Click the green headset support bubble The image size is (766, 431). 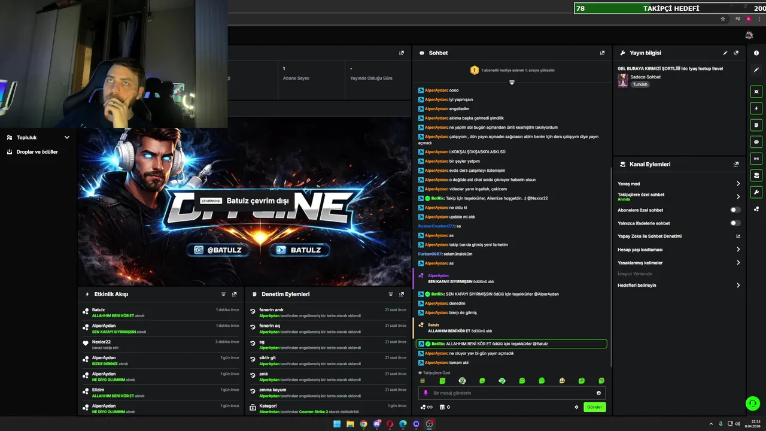pos(752,403)
